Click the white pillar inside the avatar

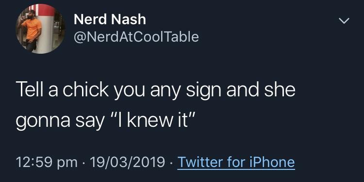[48, 32]
